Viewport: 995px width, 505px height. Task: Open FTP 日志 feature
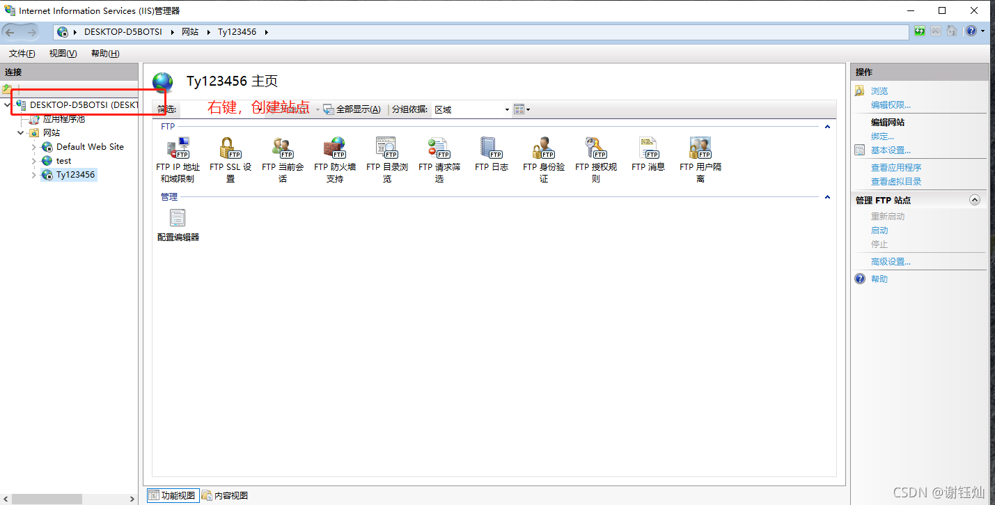[x=492, y=154]
